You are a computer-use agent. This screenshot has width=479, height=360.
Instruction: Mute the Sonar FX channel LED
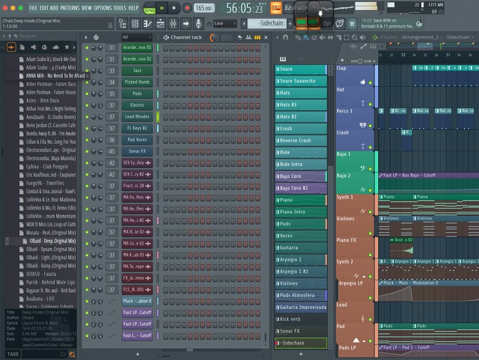coord(87,151)
